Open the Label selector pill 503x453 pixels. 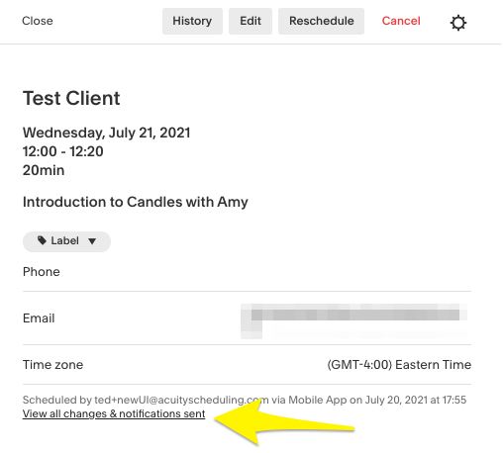click(66, 241)
